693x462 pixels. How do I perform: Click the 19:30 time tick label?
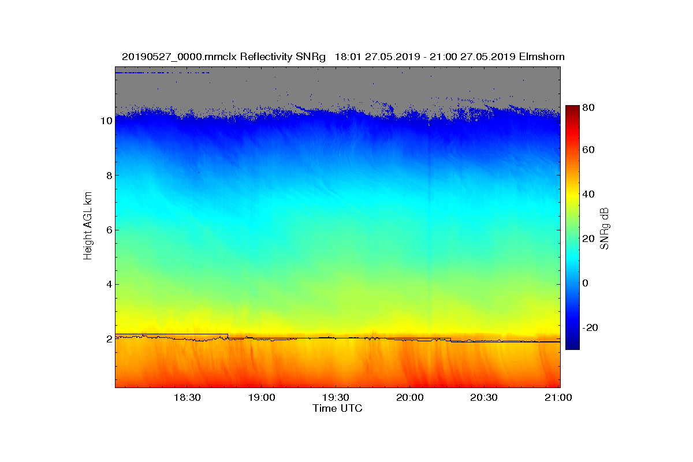click(x=335, y=398)
